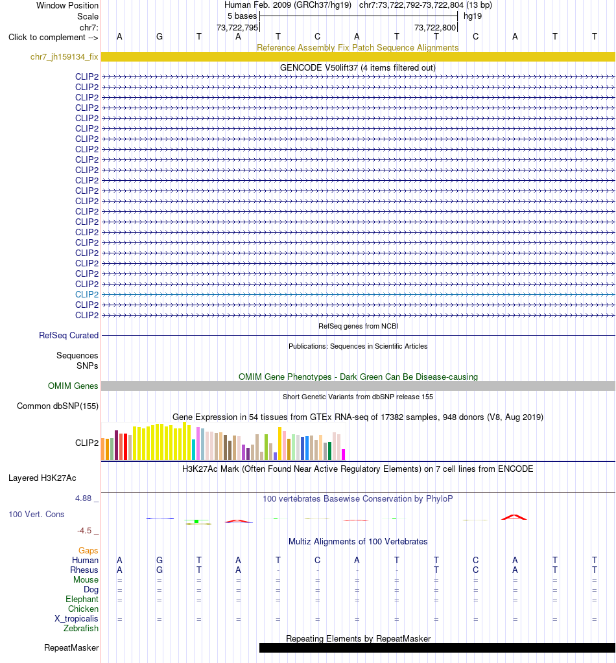Select the black RepeatMasker element bar
Image resolution: width=616 pixels, height=663 pixels.
click(437, 648)
